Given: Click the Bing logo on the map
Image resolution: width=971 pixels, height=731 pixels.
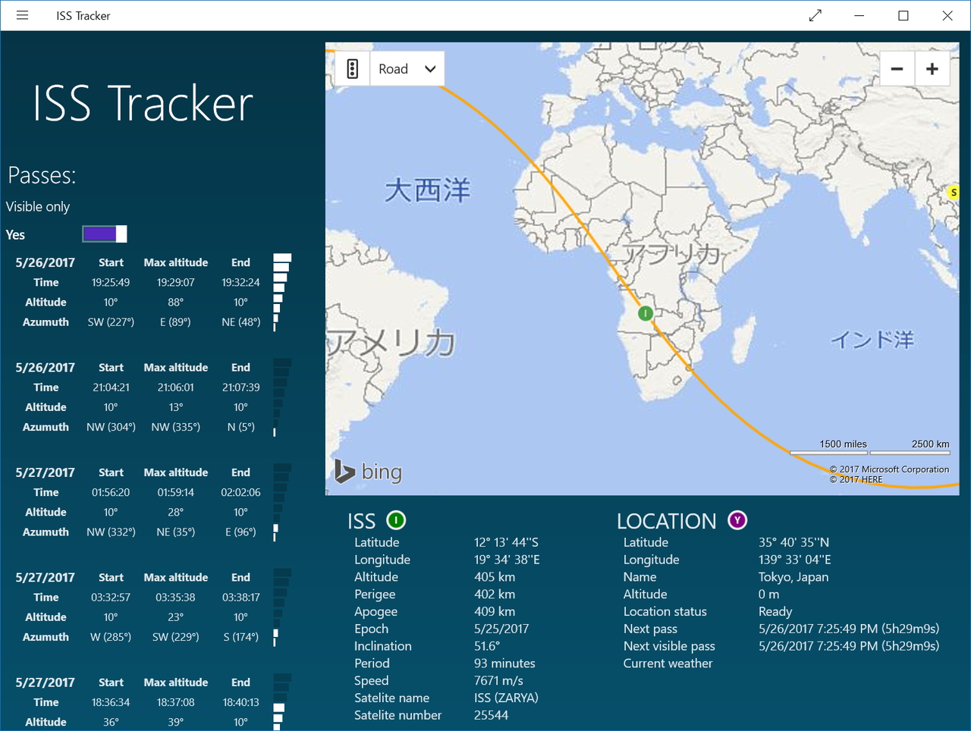Looking at the screenshot, I should coord(369,471).
